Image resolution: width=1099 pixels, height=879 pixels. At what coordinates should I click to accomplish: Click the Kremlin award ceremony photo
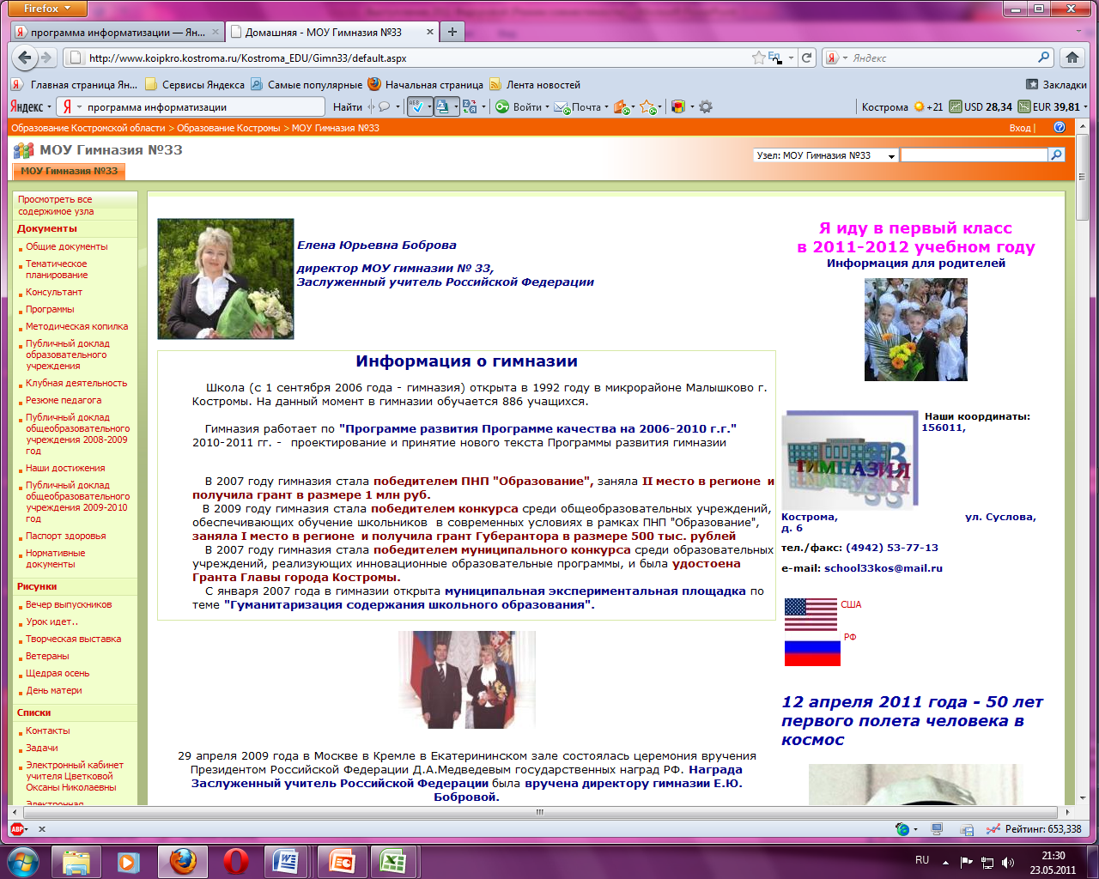click(x=467, y=680)
